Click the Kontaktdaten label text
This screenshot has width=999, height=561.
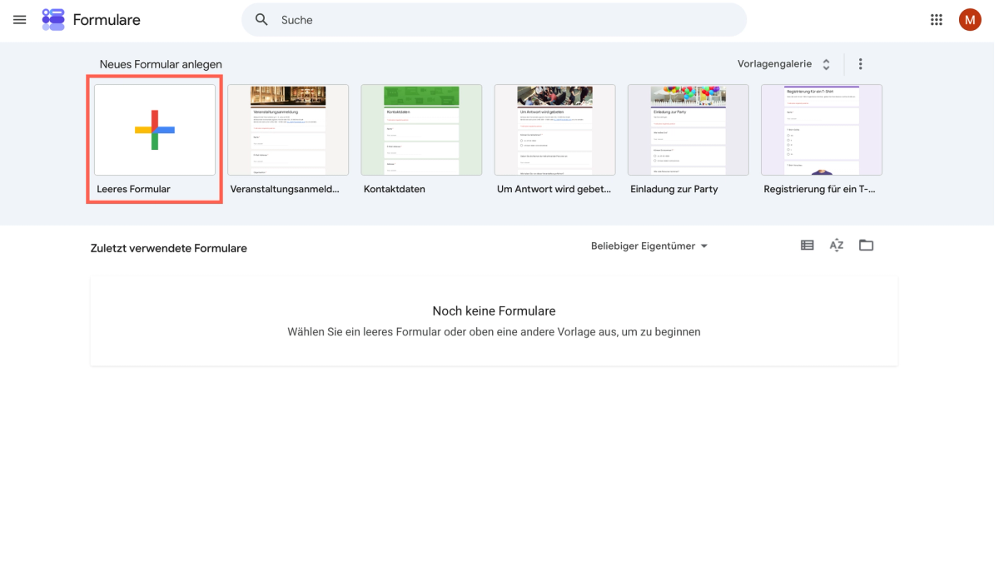point(395,189)
